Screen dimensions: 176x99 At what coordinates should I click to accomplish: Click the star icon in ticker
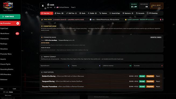(x=126, y=20)
